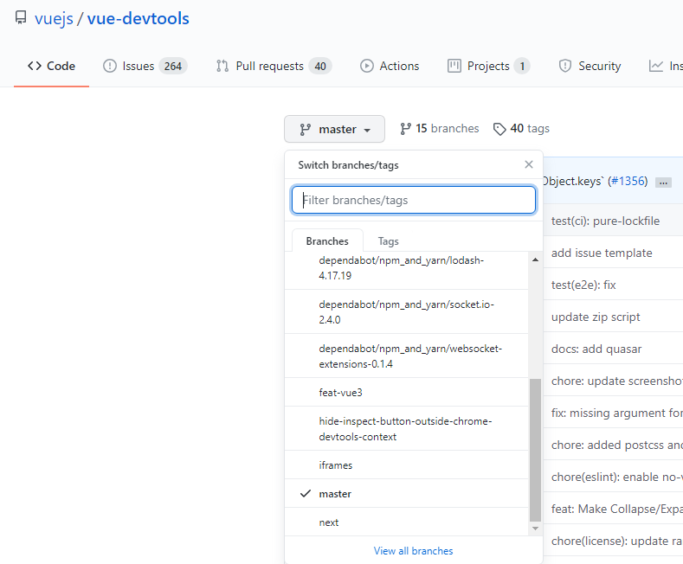Click the Pull requests count badge 40
Image resolution: width=683 pixels, height=564 pixels.
click(320, 66)
